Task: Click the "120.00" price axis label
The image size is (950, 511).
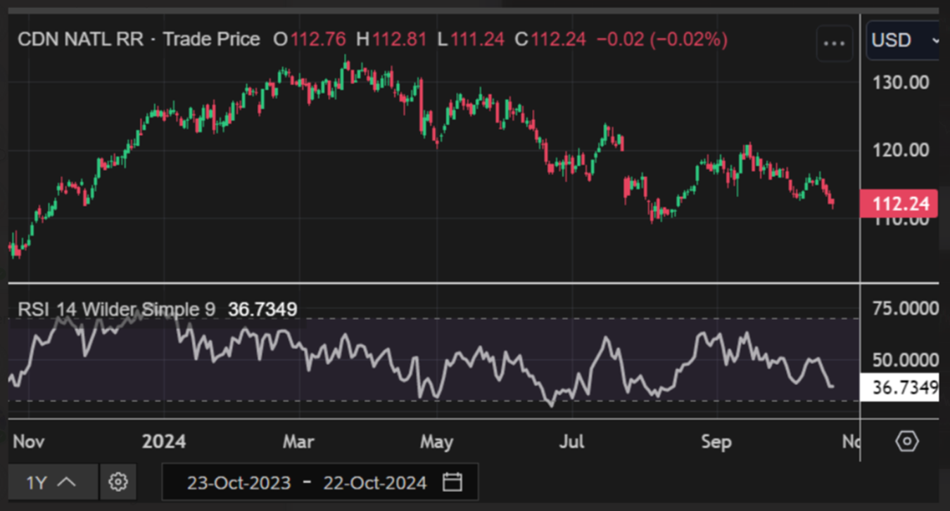Action: coord(901,150)
